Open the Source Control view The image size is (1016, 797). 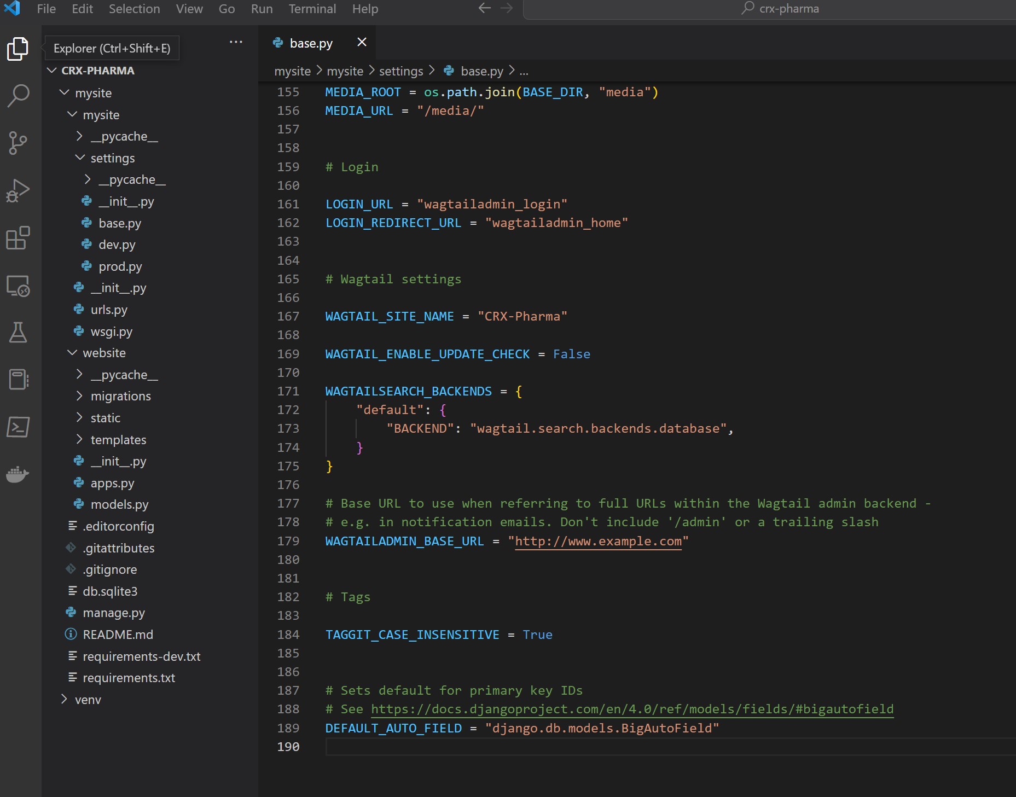click(x=18, y=143)
